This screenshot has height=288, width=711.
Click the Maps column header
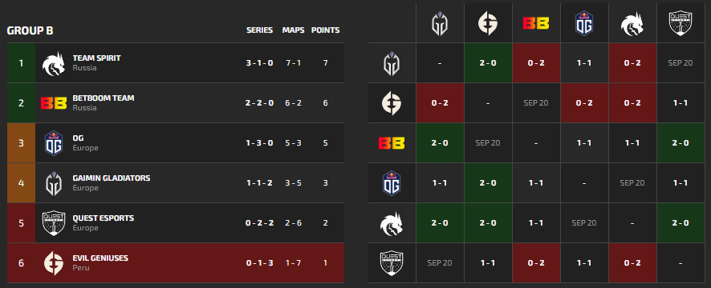[293, 30]
